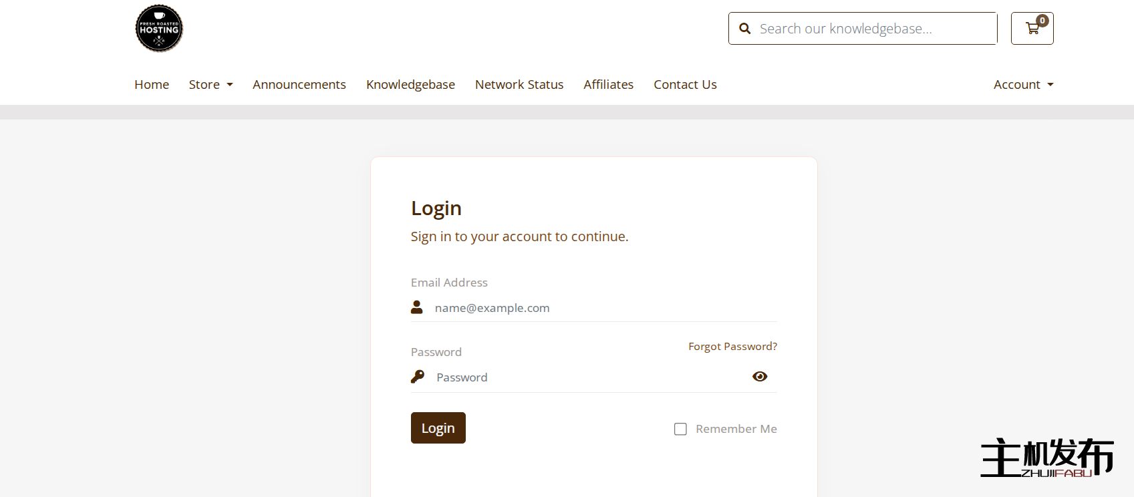Open the shopping cart
This screenshot has height=497, width=1134.
[x=1032, y=29]
